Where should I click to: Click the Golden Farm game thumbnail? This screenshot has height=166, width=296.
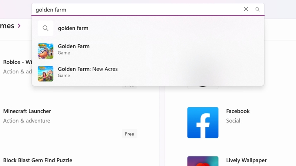click(46, 51)
